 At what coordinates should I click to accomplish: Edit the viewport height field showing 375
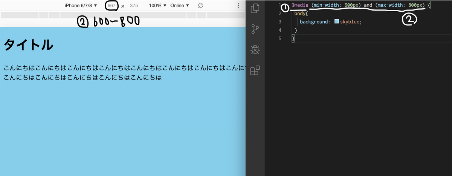pyautogui.click(x=134, y=6)
